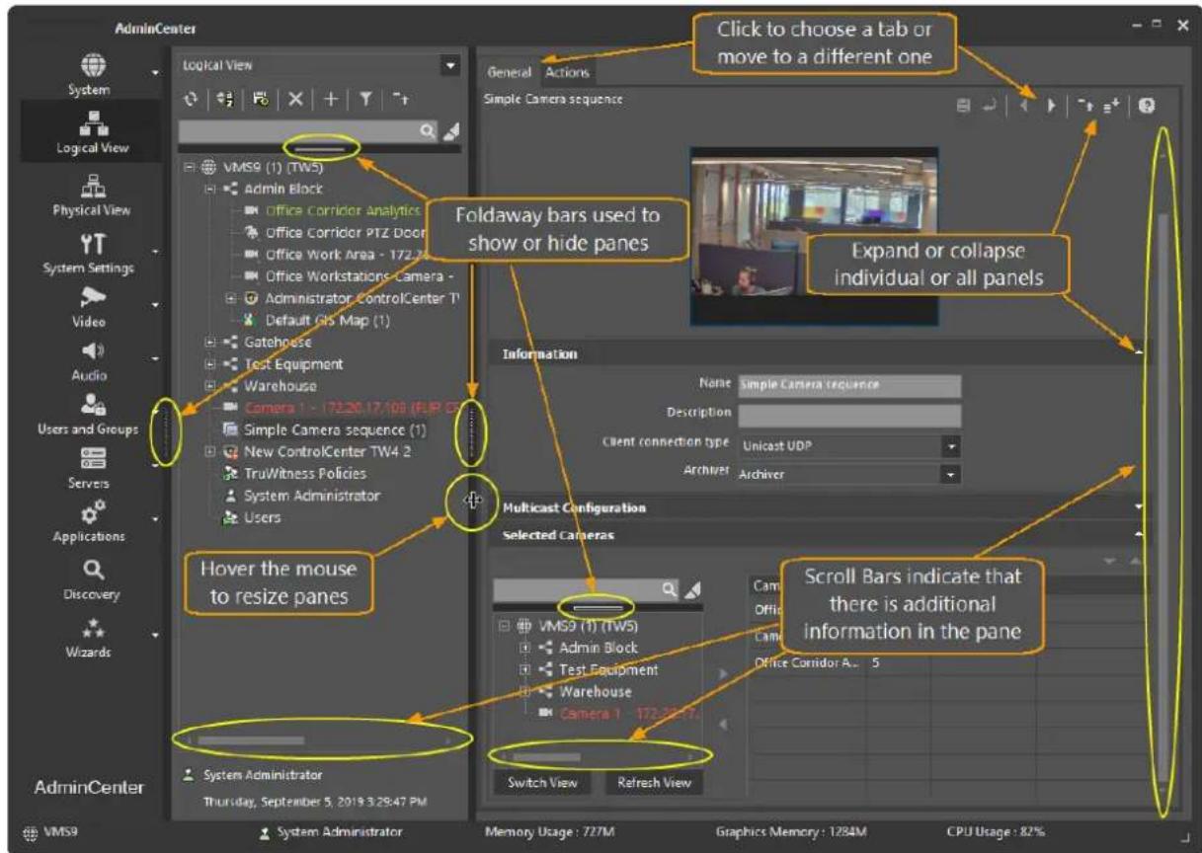The image size is (1202, 853).
Task: Expand the Gatehouse tree node
Action: click(x=210, y=342)
